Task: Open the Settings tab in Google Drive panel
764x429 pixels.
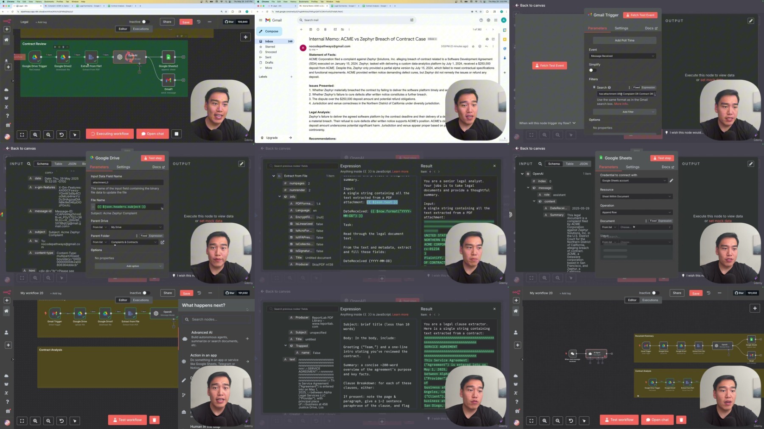Action: coord(123,167)
